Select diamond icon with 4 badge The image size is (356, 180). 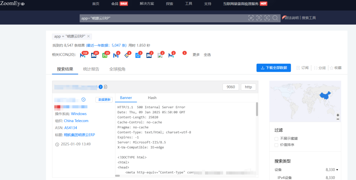[x=127, y=55]
